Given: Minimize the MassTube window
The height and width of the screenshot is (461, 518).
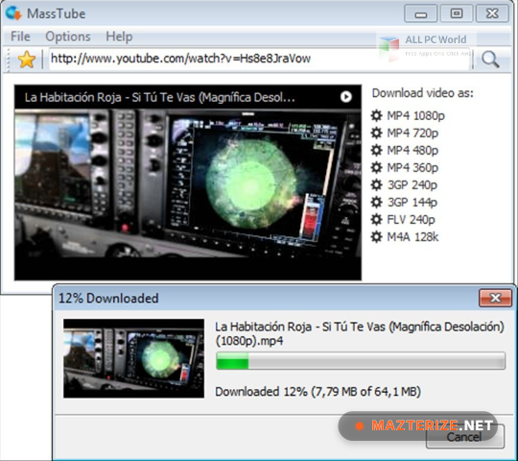Looking at the screenshot, I should tap(420, 13).
